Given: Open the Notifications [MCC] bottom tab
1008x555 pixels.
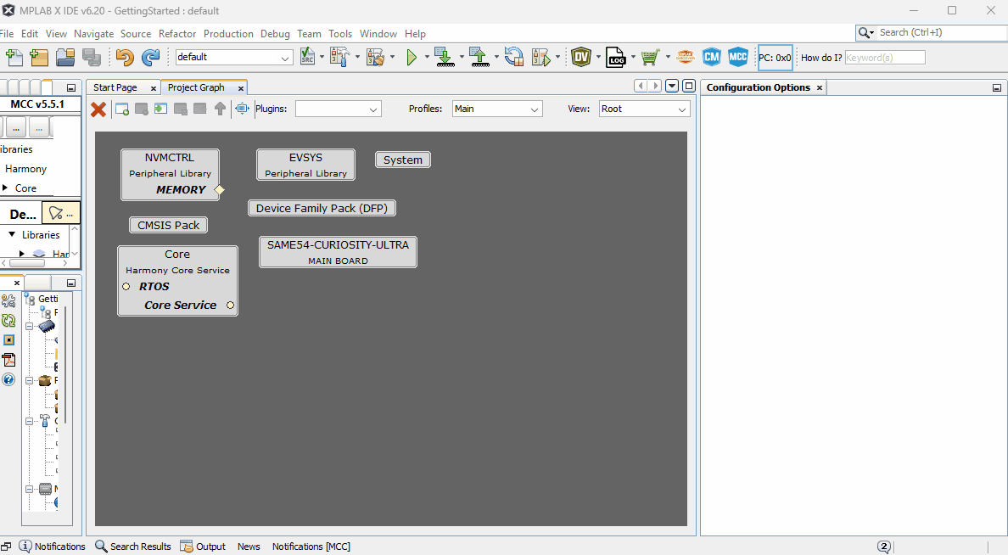Looking at the screenshot, I should pyautogui.click(x=311, y=546).
